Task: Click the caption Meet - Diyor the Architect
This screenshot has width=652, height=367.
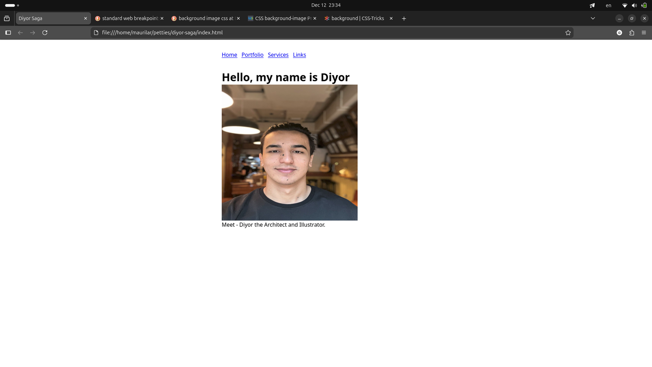Action: (273, 225)
